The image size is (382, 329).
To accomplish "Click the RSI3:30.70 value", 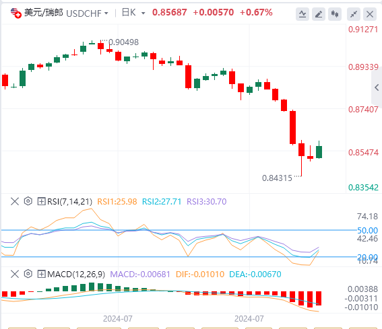I will [207, 202].
